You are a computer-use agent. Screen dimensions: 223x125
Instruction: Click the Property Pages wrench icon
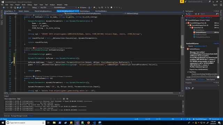[x=193, y=88]
